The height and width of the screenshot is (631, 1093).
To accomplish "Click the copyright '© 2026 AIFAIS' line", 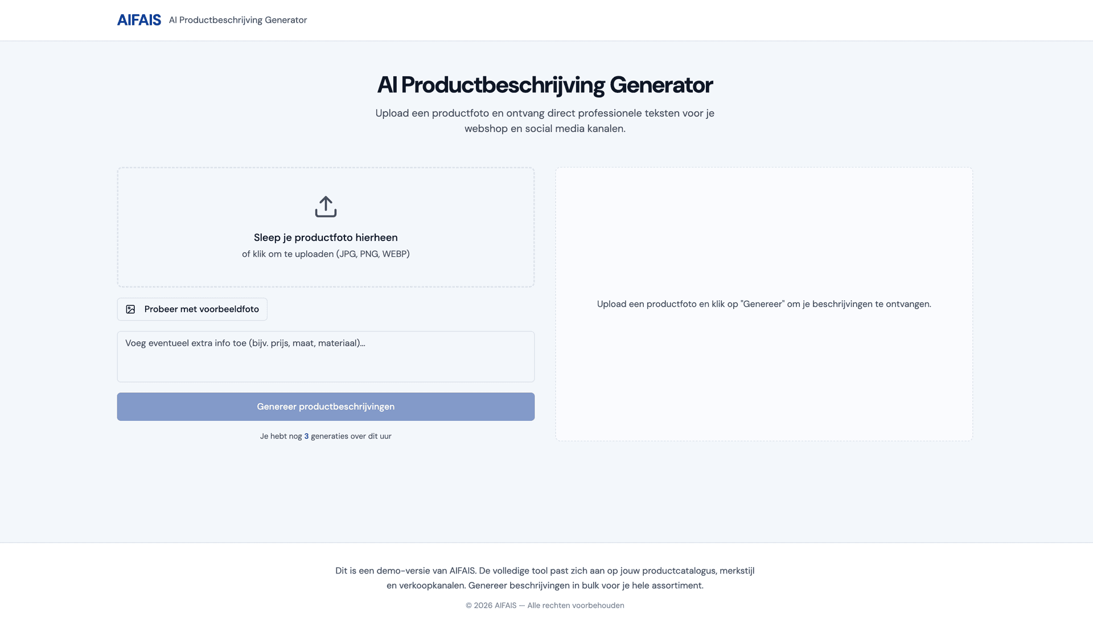I will tap(545, 605).
